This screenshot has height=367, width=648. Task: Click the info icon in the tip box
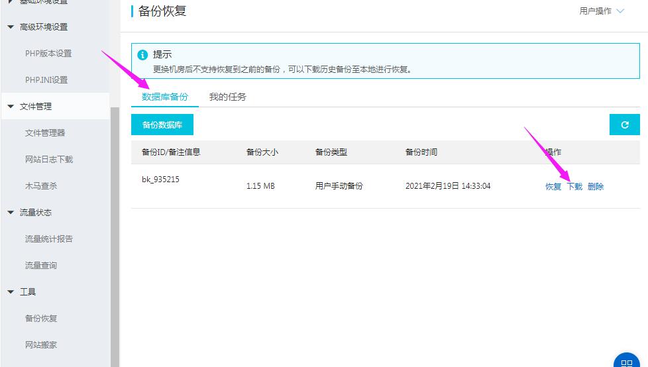pyautogui.click(x=142, y=55)
